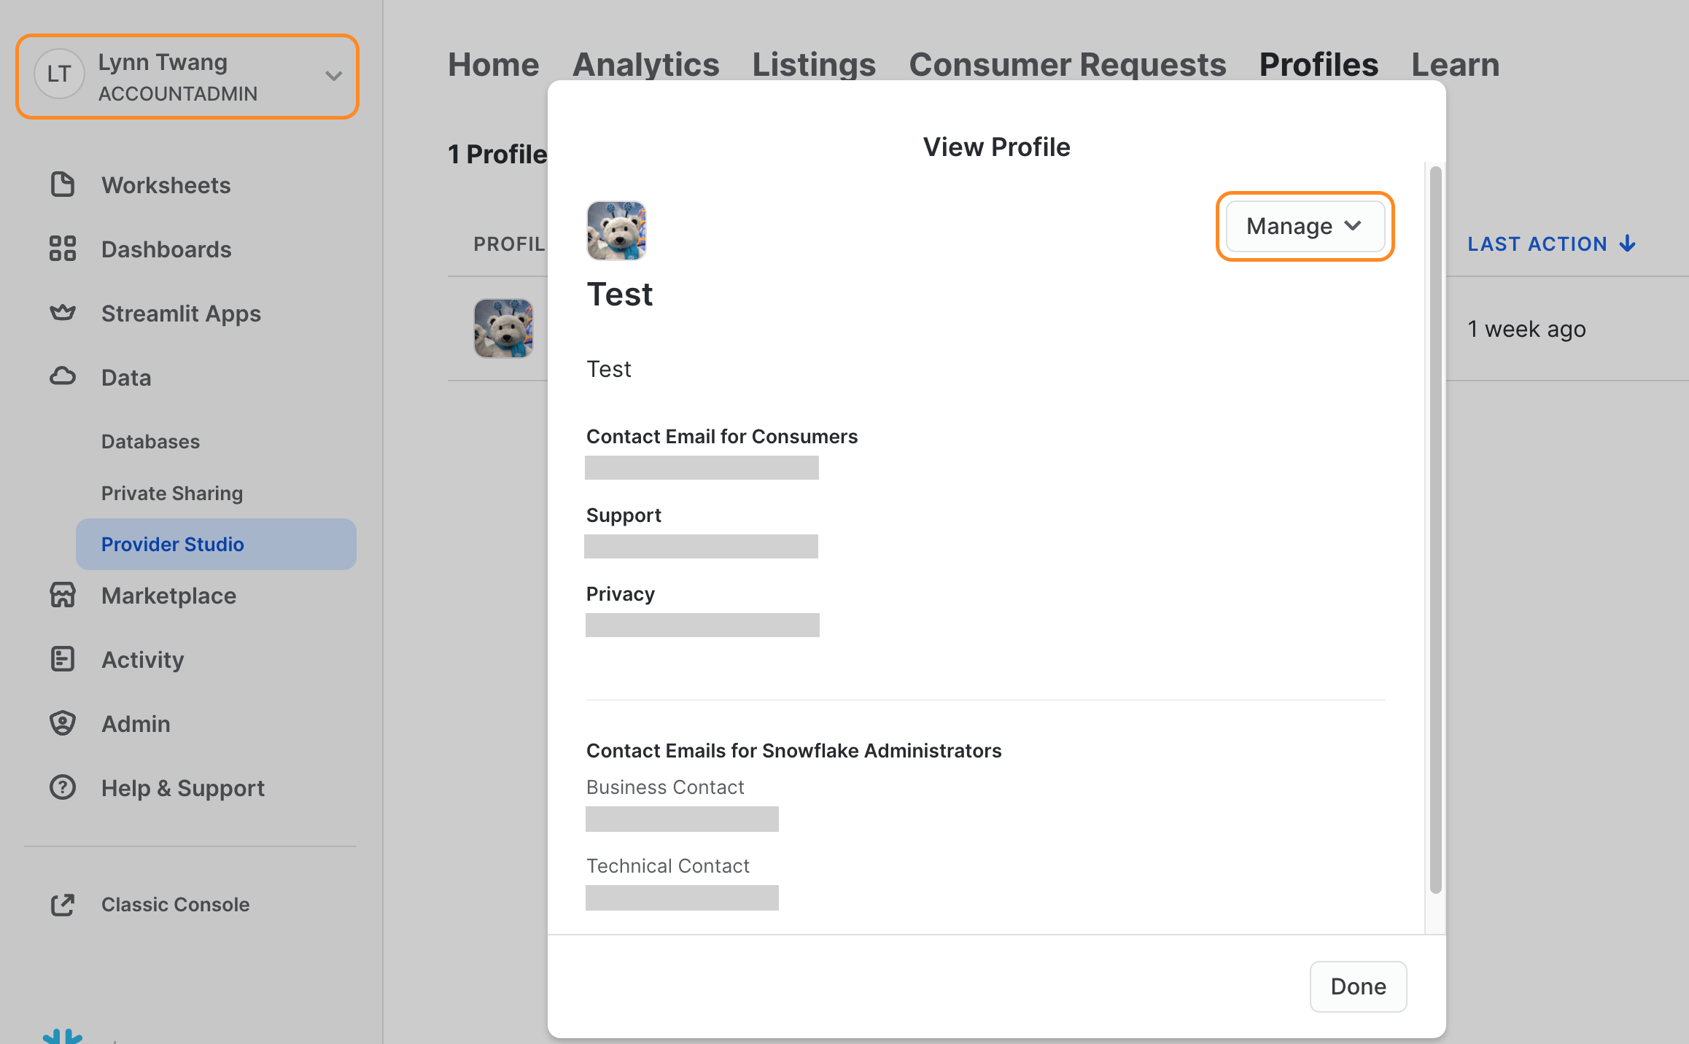Open Streamlit Apps using the crown icon

62,313
